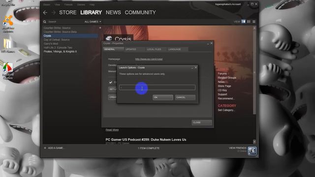Close the Launch Options dialog

tap(196, 68)
